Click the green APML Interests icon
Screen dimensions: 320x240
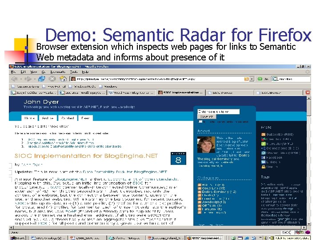coord(263,144)
